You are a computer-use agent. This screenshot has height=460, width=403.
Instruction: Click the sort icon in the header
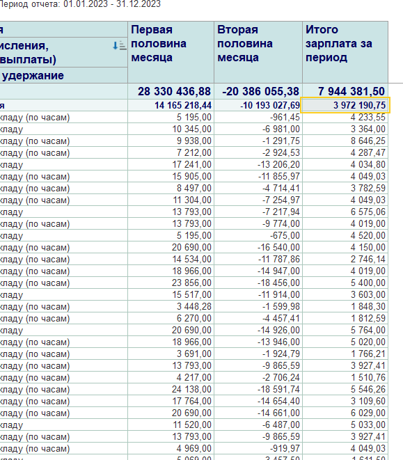(x=119, y=45)
